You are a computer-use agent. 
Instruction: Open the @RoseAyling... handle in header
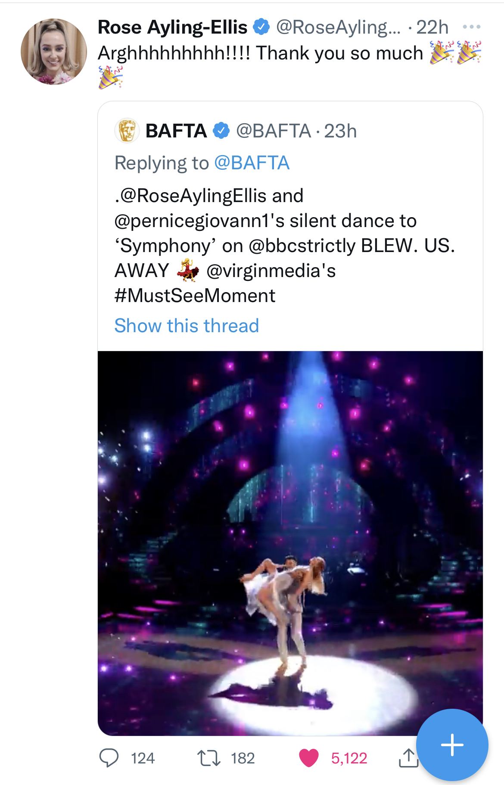tap(338, 27)
